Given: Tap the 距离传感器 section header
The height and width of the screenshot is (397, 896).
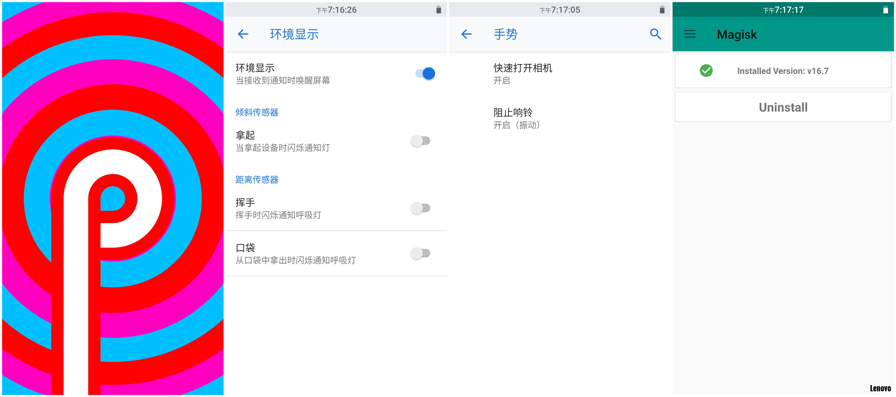Looking at the screenshot, I should tap(257, 180).
